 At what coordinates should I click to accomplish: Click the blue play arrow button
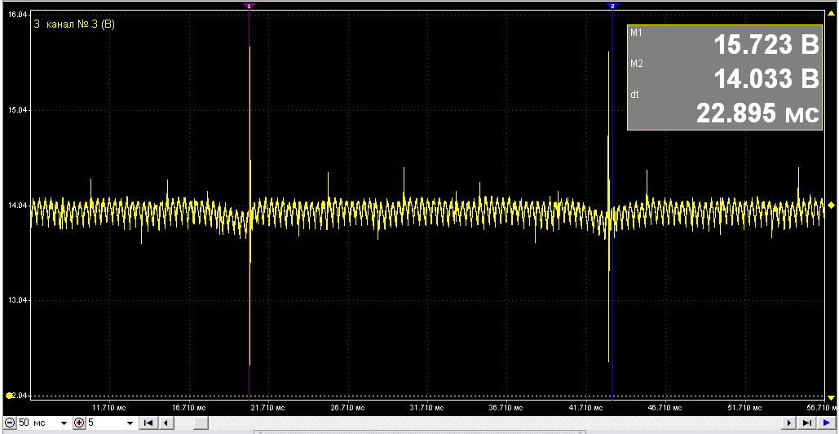click(x=825, y=423)
